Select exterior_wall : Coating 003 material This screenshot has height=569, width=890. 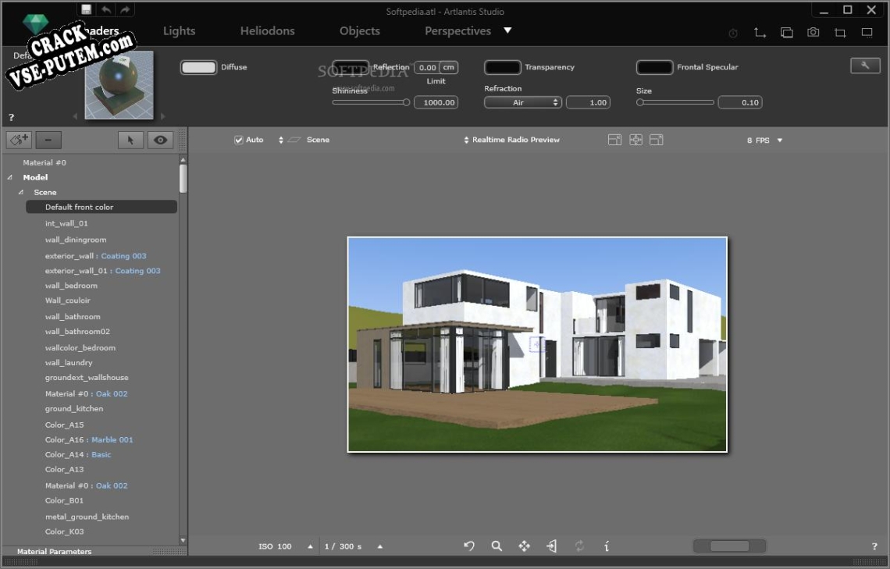95,256
